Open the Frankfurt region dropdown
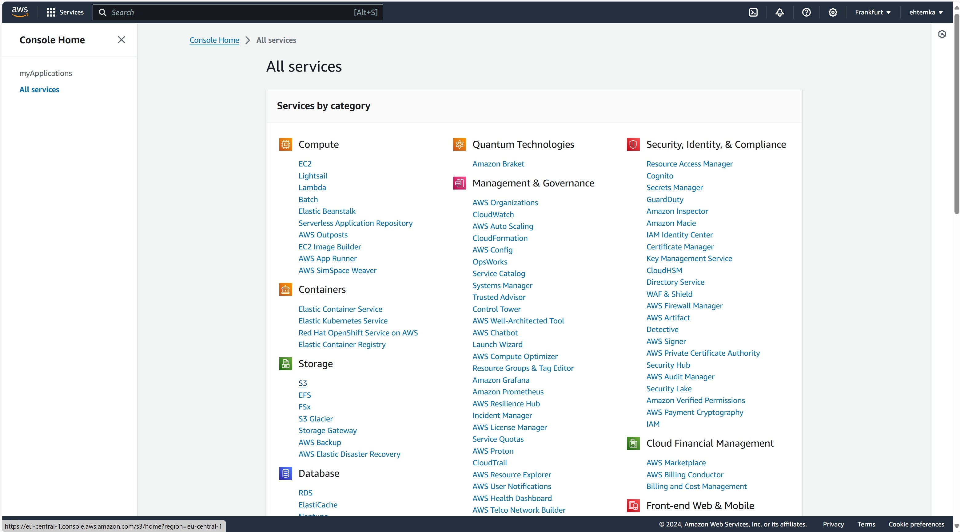This screenshot has height=532, width=960. tap(872, 12)
